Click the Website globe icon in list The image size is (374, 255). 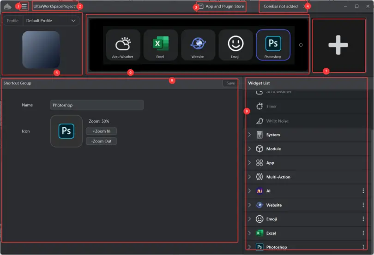tap(259, 205)
